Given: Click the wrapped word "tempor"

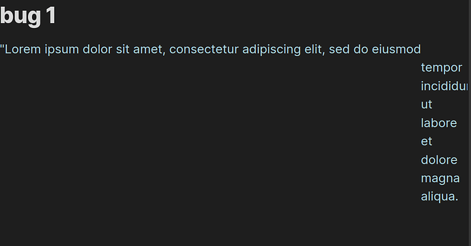Looking at the screenshot, I should coord(441,68).
